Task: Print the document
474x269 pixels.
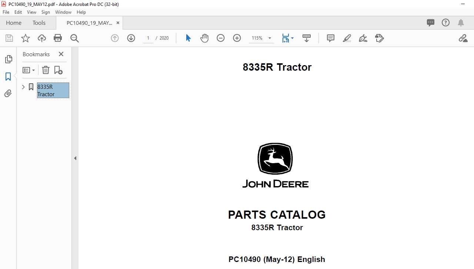Action: (58, 38)
